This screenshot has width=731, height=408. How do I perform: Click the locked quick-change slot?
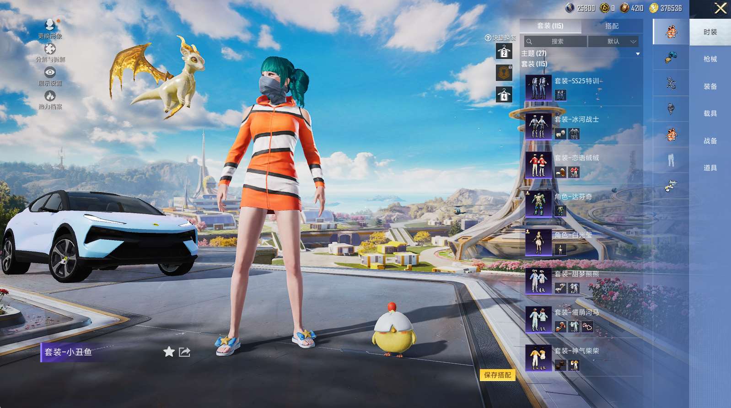point(504,73)
